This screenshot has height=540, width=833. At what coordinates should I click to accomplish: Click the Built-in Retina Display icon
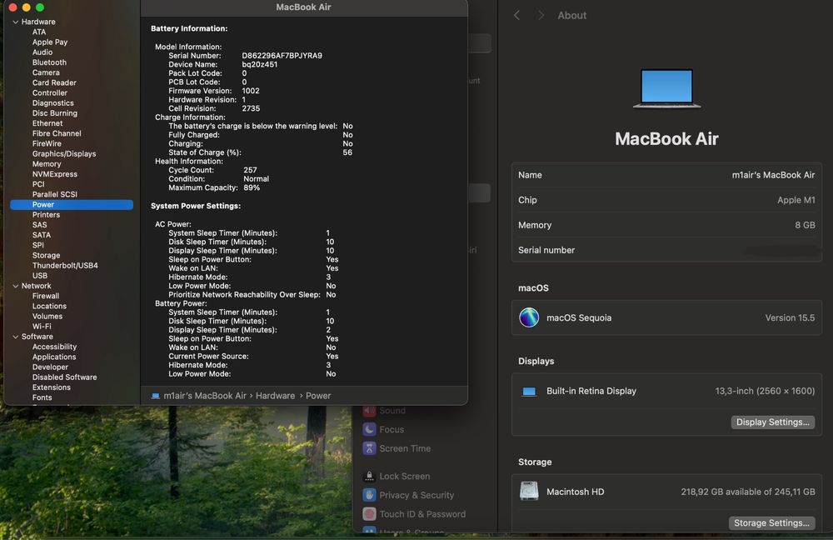point(529,391)
